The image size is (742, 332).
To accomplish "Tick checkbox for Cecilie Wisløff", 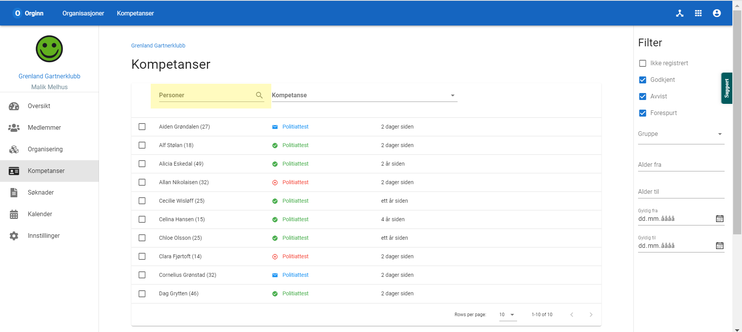I will 142,201.
